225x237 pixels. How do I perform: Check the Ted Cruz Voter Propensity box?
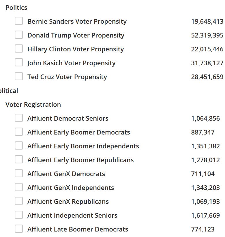(x=19, y=76)
